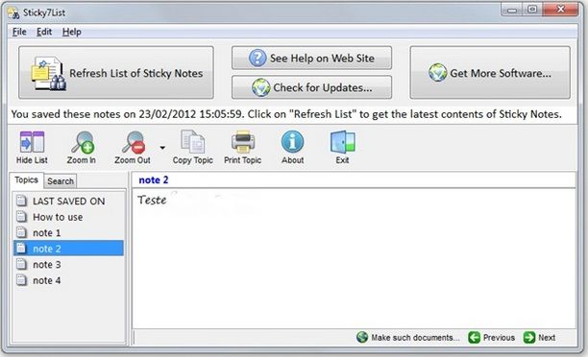Screen dimensions: 588x357
Task: Print Topic with the printer icon
Action: [243, 147]
